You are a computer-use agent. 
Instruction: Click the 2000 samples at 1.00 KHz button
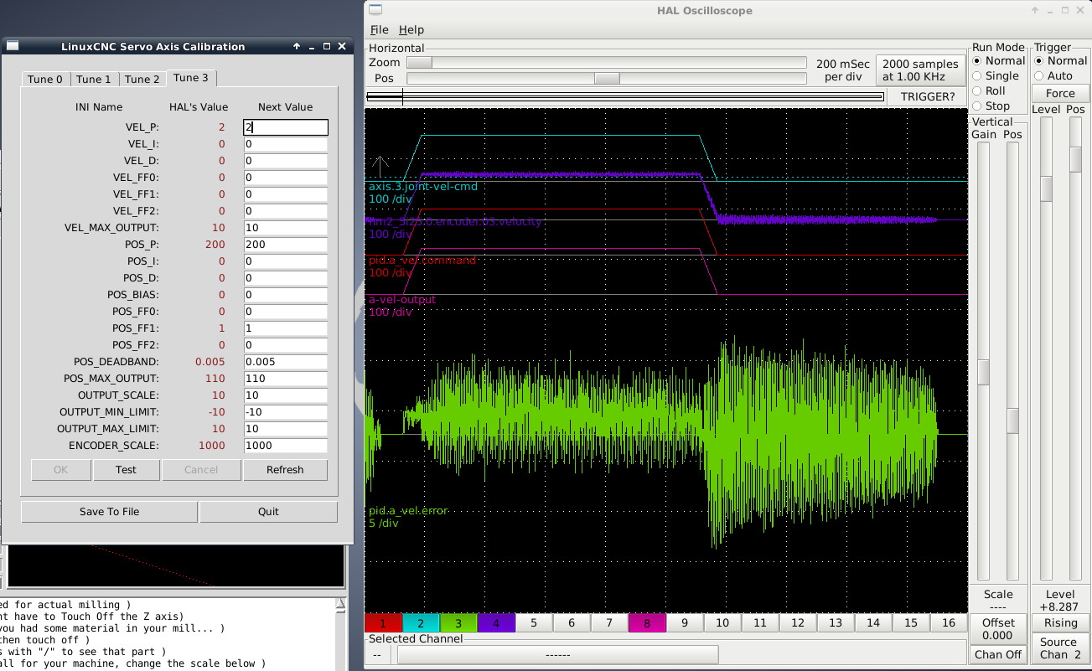coord(920,70)
